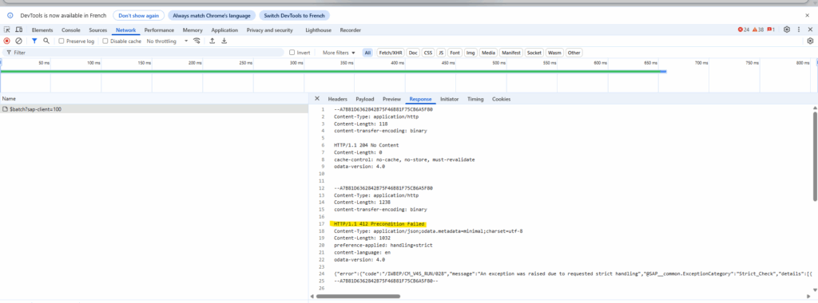
Task: Show the Cookies tab
Action: tap(502, 99)
